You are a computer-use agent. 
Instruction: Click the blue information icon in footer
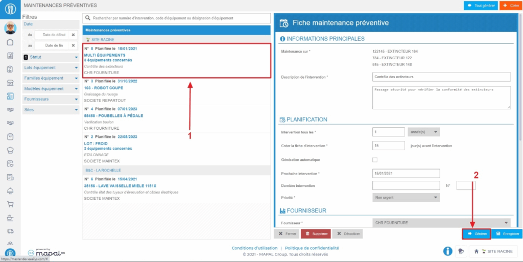447,251
